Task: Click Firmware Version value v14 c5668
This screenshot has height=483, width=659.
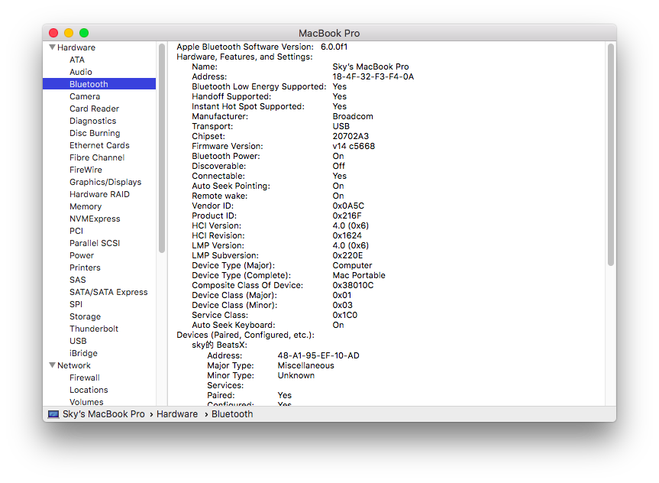Action: coord(354,146)
